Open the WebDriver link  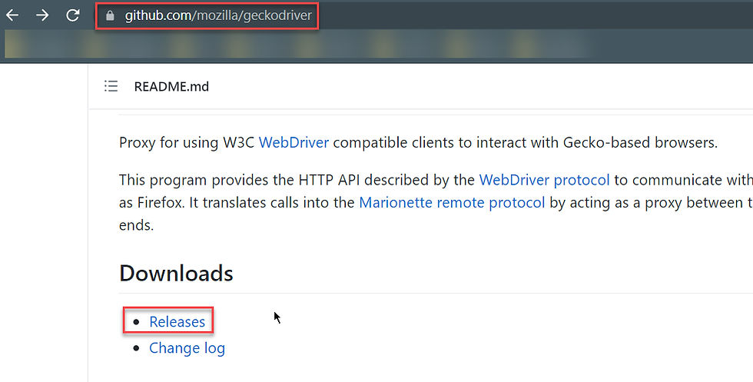click(x=294, y=143)
